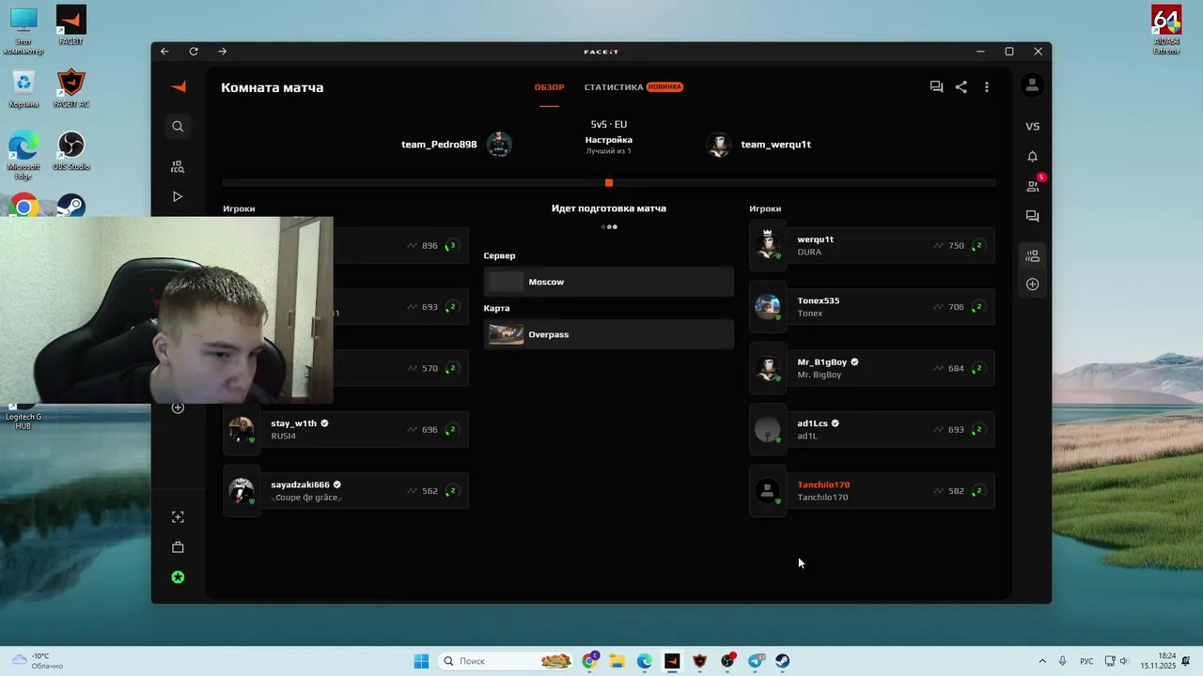Open player werqu1t's profile
The height and width of the screenshot is (676, 1203).
click(815, 239)
